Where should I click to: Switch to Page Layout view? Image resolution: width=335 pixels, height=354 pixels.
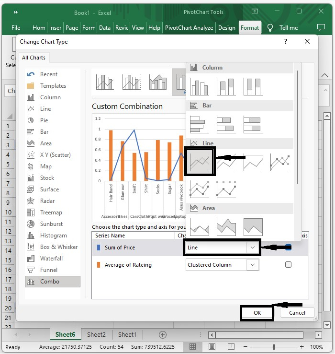[x=212, y=346]
